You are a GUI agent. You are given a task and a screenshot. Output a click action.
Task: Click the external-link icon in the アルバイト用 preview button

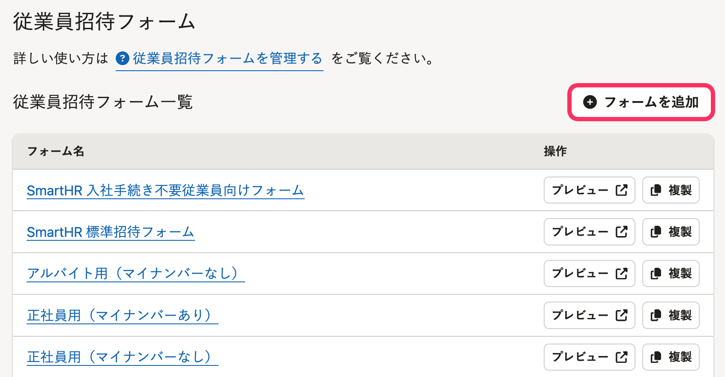(621, 273)
